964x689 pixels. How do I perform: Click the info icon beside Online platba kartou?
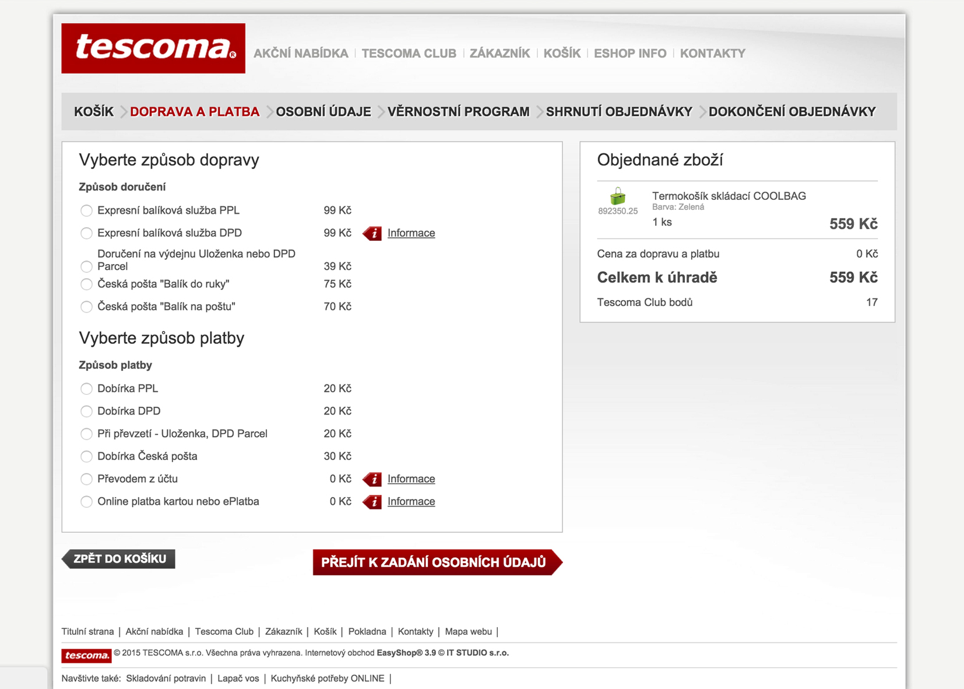(372, 502)
